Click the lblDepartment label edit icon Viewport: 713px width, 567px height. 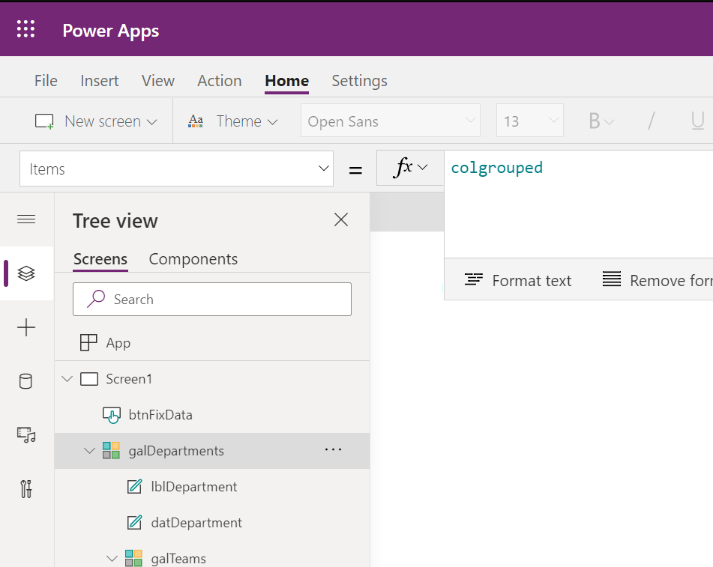(134, 487)
